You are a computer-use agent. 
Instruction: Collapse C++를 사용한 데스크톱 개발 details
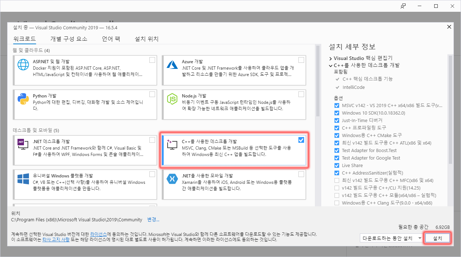[331, 65]
